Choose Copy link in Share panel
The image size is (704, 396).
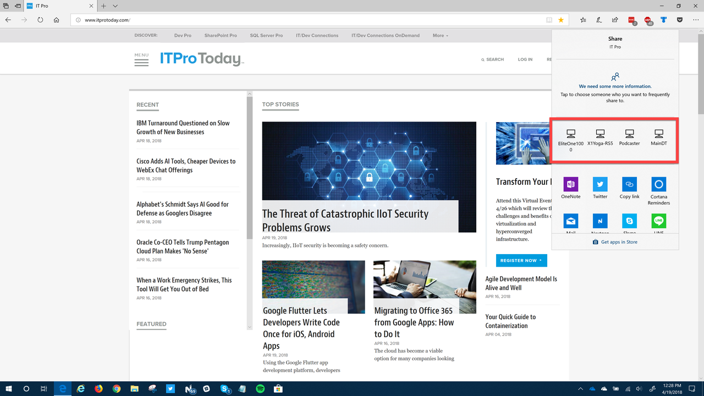point(630,188)
